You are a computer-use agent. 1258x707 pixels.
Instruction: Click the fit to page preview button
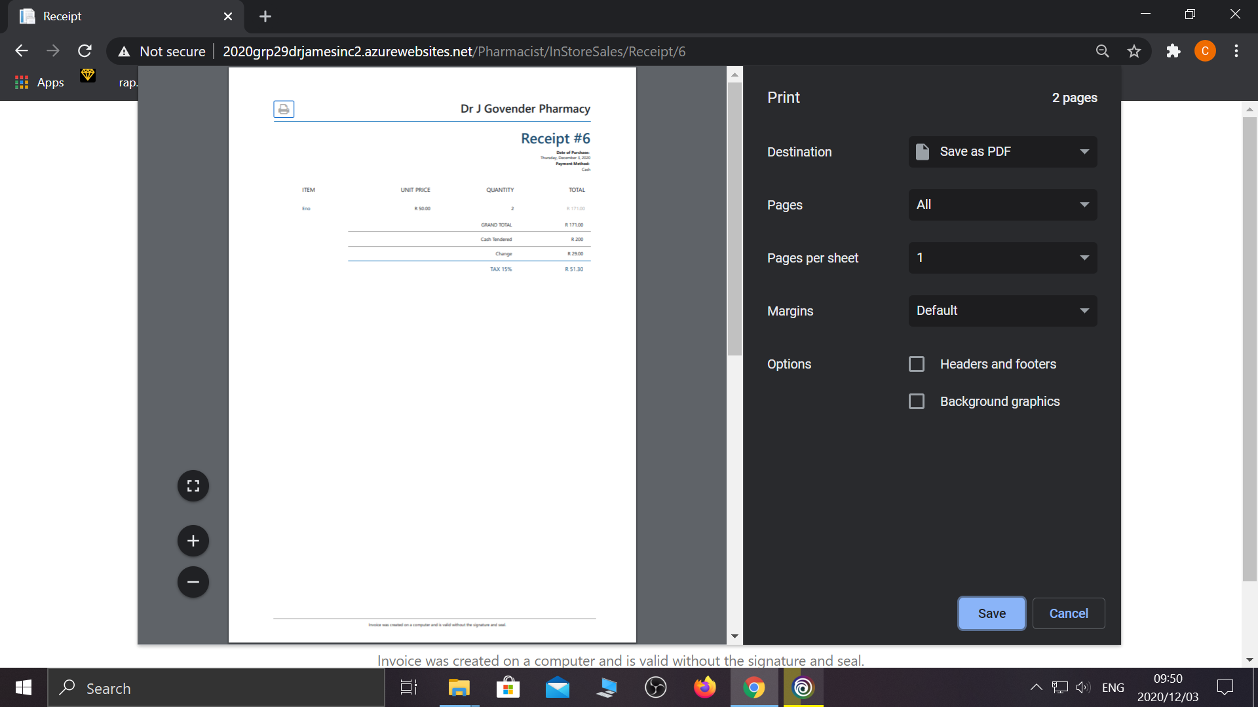coord(193,486)
